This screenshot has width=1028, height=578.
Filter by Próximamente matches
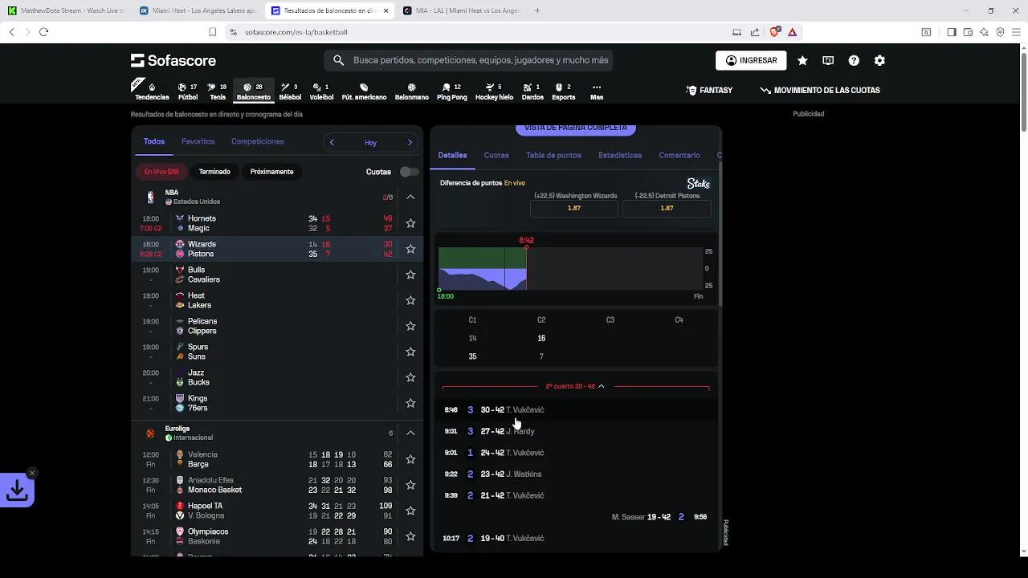coord(271,172)
